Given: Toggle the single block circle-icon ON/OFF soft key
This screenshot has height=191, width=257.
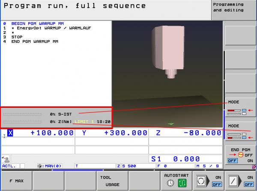Looking at the screenshot, I should click(208, 180).
